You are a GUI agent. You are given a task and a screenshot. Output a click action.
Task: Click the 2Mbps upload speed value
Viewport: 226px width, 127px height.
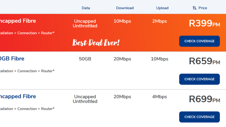(x=160, y=21)
